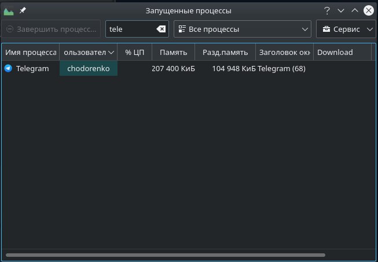Close the Запущенные процессы window
Image resolution: width=378 pixels, height=262 pixels.
(x=369, y=10)
